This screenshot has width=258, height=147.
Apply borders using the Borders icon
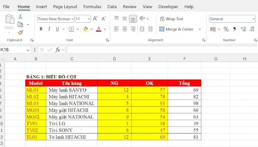(72, 29)
